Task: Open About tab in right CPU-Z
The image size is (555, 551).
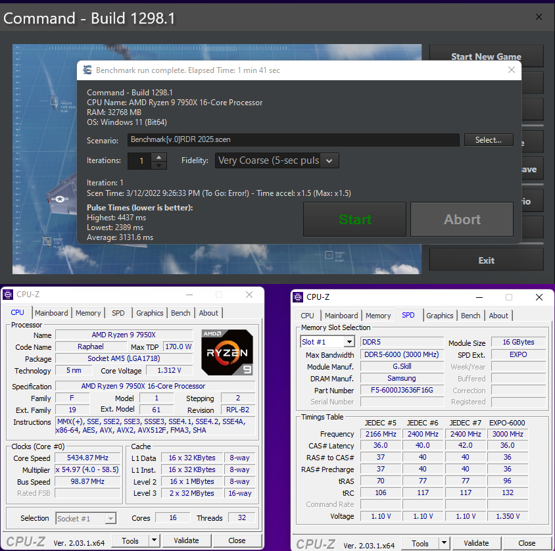Action: point(498,316)
